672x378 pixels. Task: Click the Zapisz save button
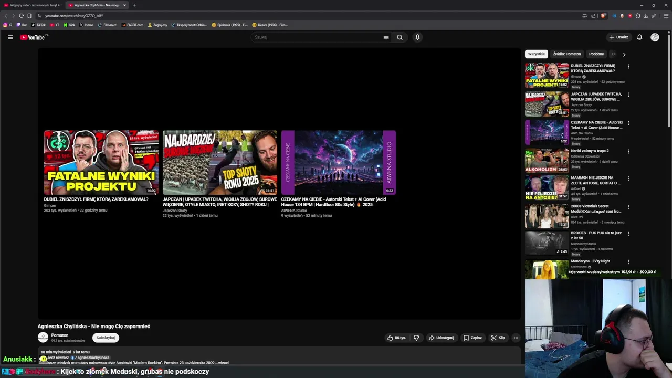pos(472,338)
